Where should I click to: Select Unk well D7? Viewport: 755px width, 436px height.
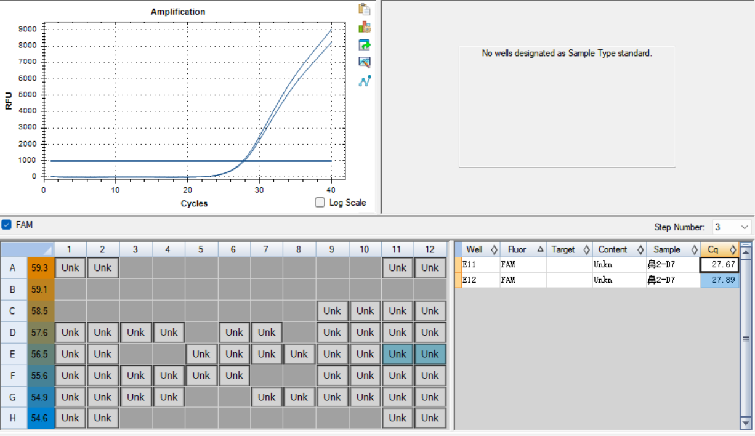pyautogui.click(x=267, y=333)
